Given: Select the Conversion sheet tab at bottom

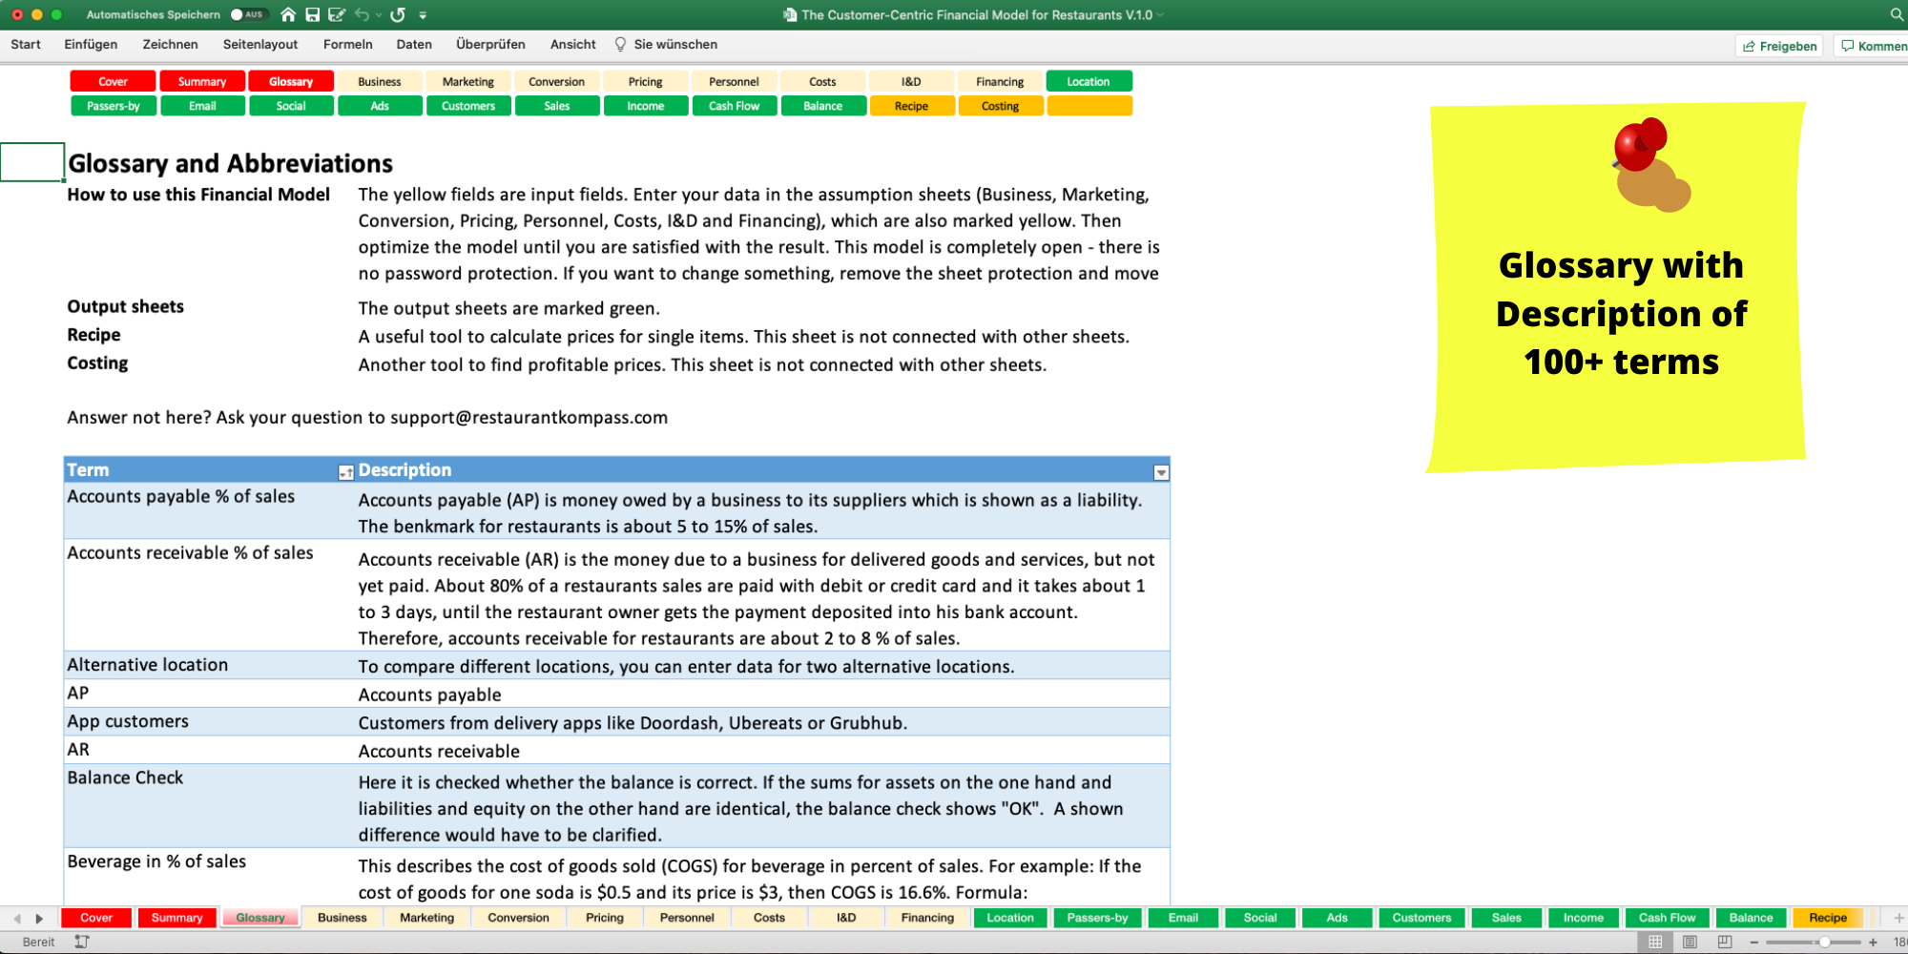Looking at the screenshot, I should [518, 918].
